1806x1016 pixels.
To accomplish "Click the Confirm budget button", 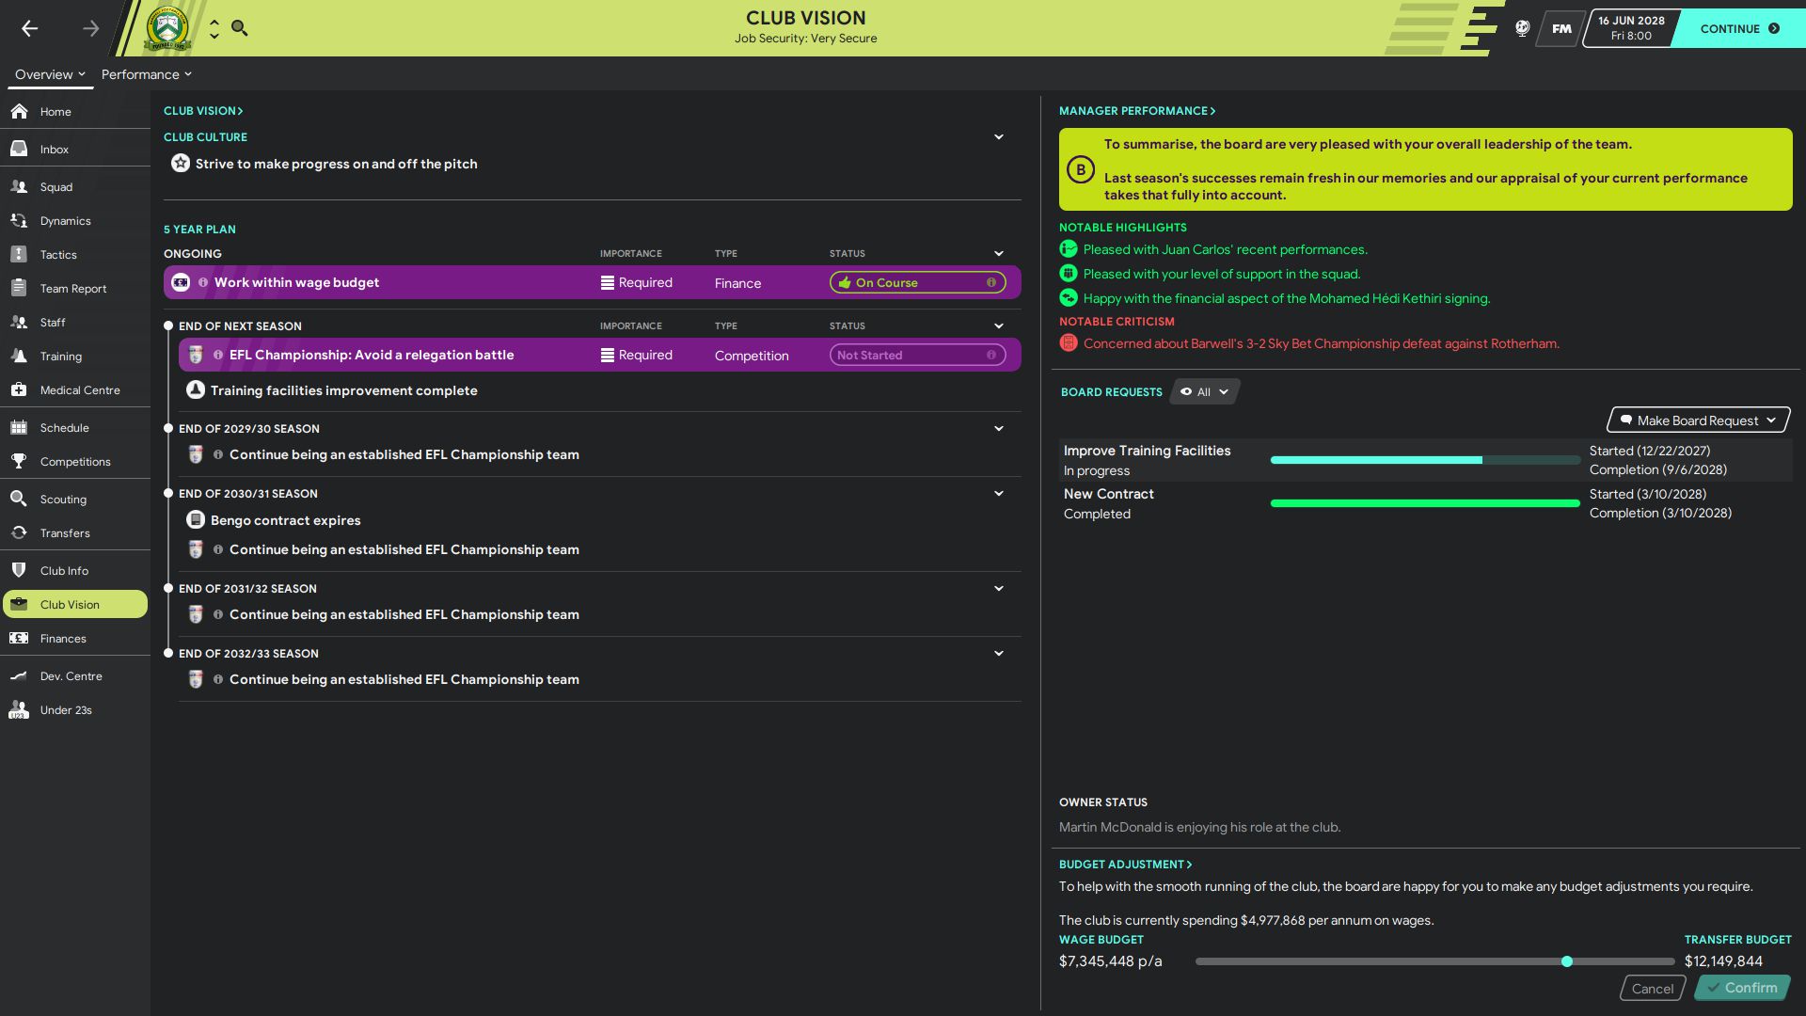I will (x=1742, y=988).
